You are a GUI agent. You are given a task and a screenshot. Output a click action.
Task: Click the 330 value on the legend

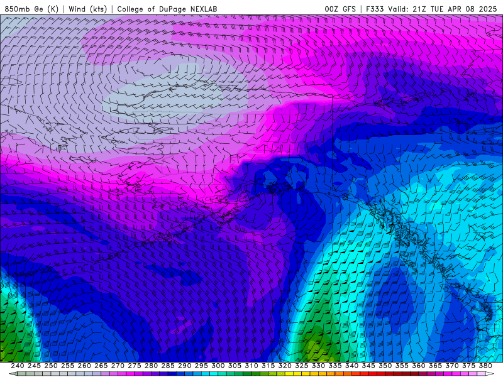[x=318, y=366]
